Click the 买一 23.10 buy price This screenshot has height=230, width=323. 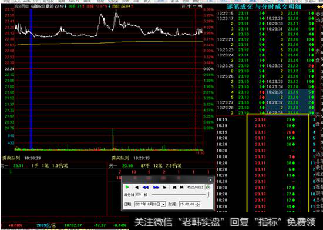(x=127, y=166)
